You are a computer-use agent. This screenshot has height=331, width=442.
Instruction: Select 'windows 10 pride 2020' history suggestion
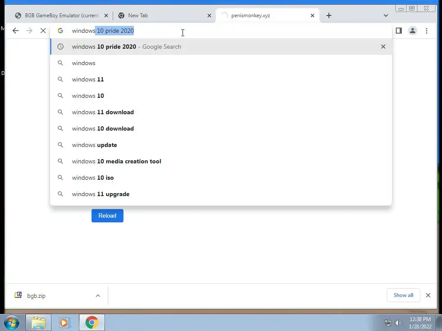(221, 47)
